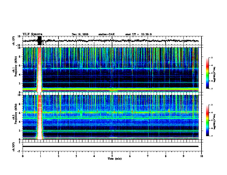Click the 6 kHz tick label on ch.1 spectrogram
Screen dimensions: 227x175
pos(20,65)
